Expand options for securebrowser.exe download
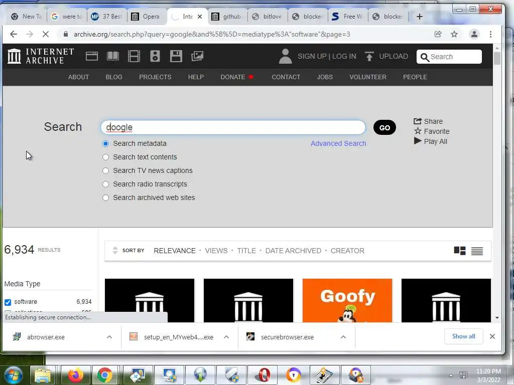Image resolution: width=514 pixels, height=385 pixels. click(x=343, y=337)
